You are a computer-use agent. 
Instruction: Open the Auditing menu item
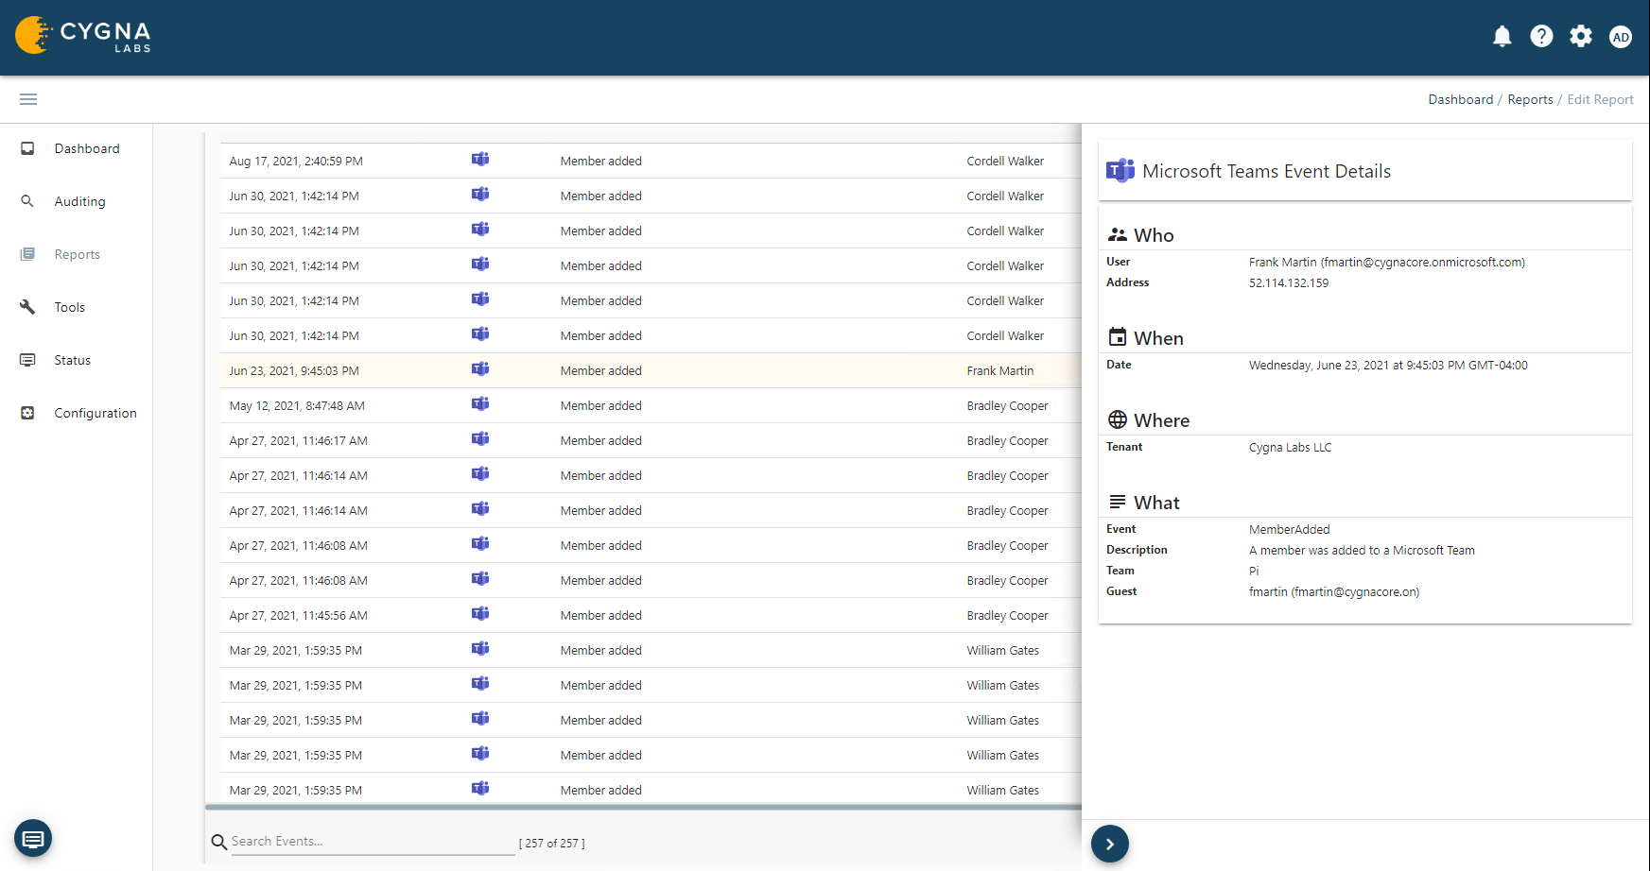point(80,201)
